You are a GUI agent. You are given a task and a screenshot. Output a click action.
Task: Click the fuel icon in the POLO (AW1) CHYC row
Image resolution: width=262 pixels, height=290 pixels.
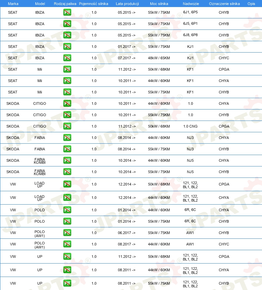[67, 244]
